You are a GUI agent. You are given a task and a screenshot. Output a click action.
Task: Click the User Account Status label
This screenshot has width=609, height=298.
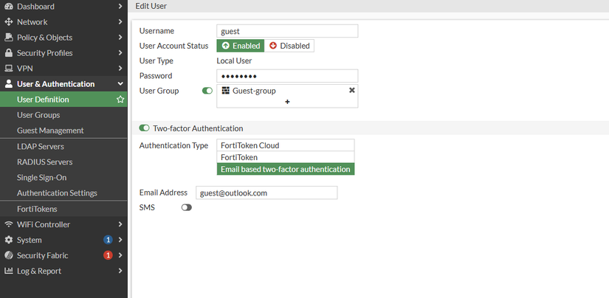pos(173,46)
